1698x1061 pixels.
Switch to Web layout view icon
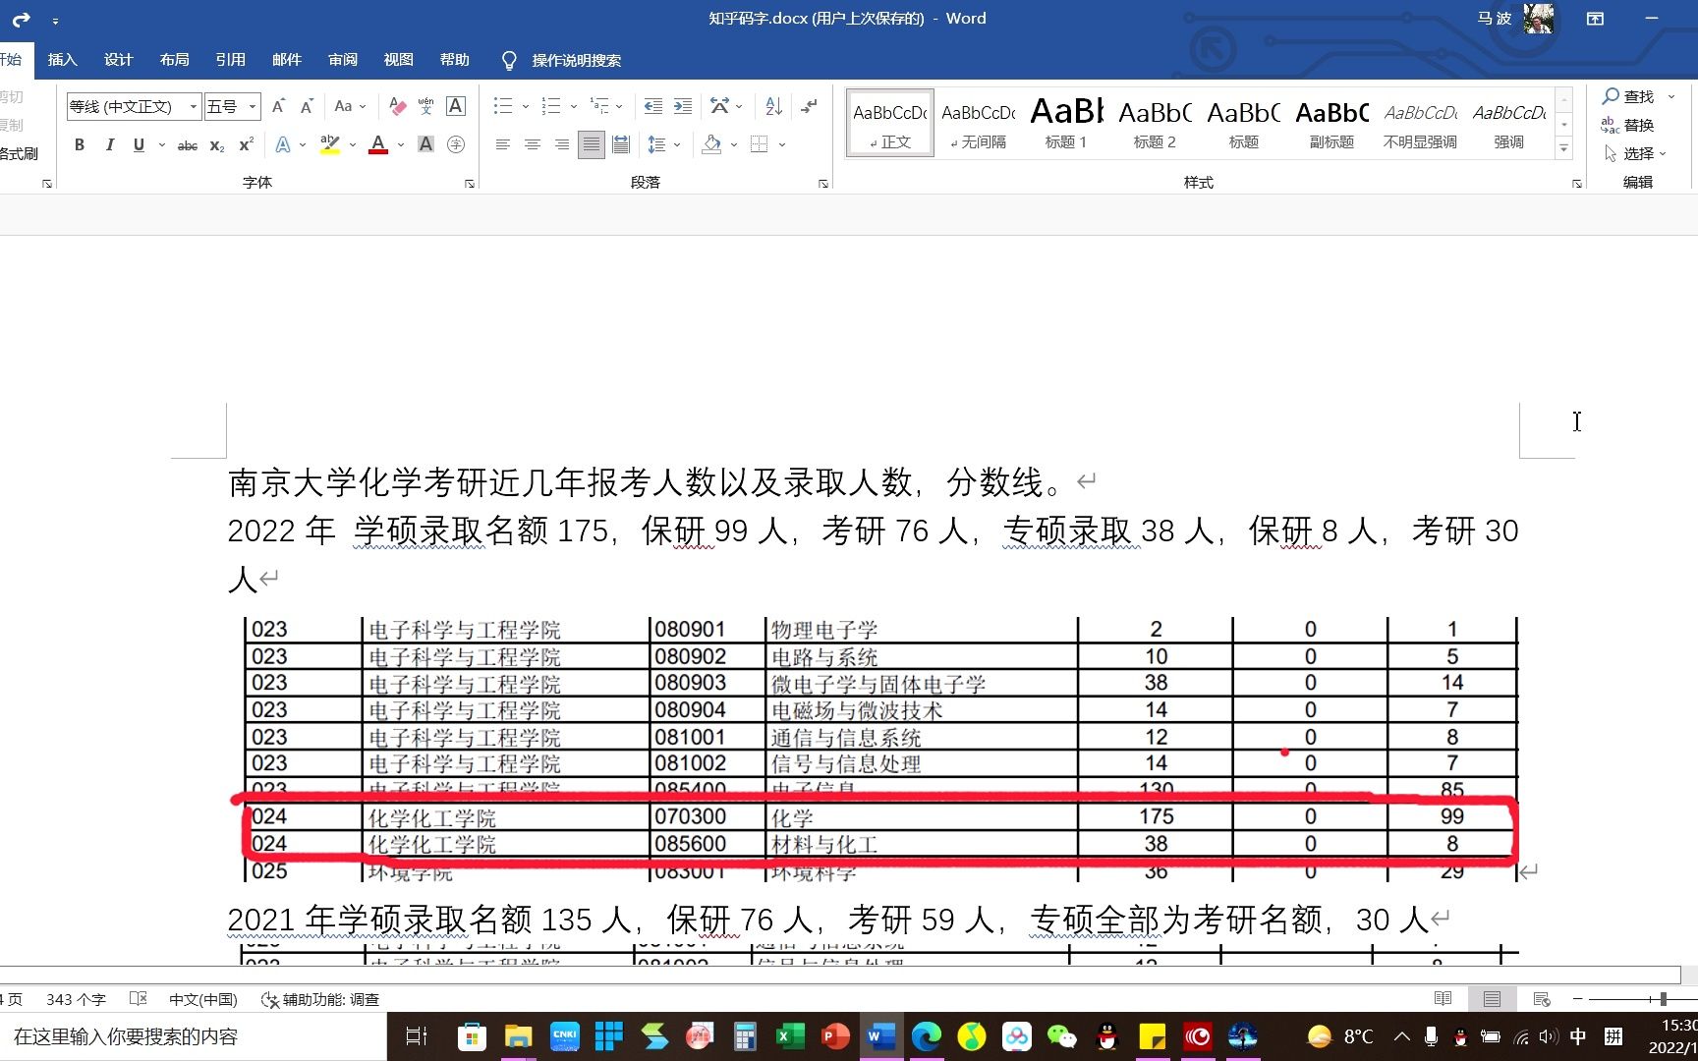[x=1541, y=999]
